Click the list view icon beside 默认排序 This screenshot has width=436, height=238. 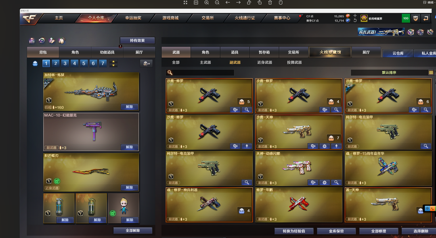(x=431, y=73)
